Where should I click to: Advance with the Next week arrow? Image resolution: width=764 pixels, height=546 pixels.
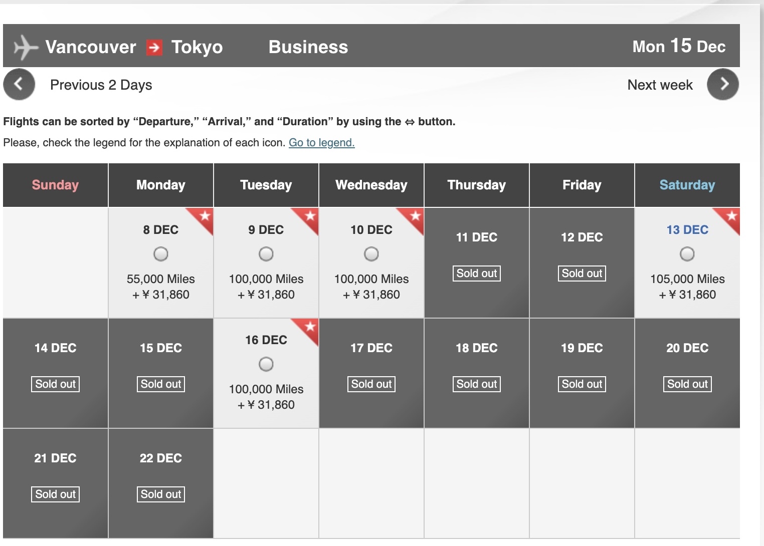point(722,84)
